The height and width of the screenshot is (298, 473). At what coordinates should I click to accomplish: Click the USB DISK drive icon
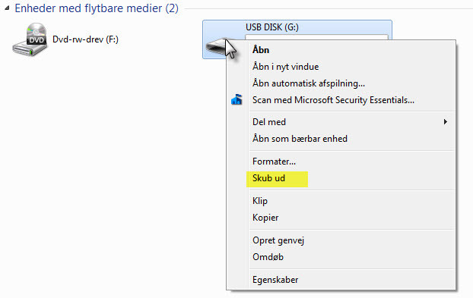tap(216, 46)
